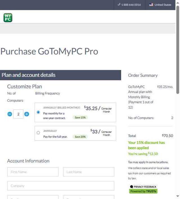Image resolution: width=180 pixels, height=199 pixels.
Task: Click the '$35.25/mo.' summary price
Action: pos(165,87)
